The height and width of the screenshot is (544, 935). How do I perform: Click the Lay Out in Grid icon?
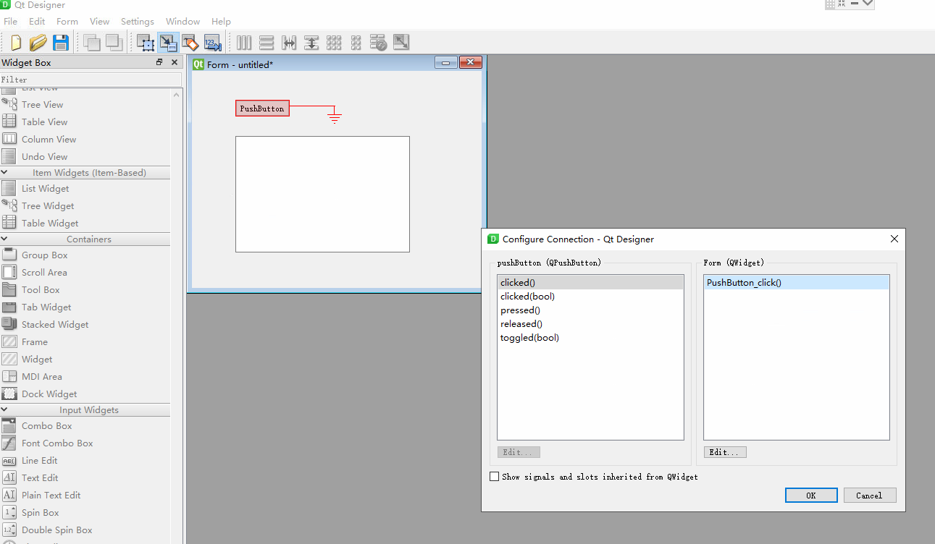[334, 43]
